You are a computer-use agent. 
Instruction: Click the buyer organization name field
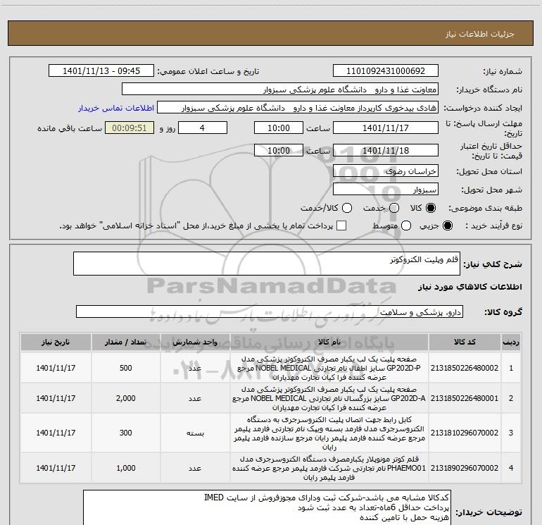pos(280,89)
